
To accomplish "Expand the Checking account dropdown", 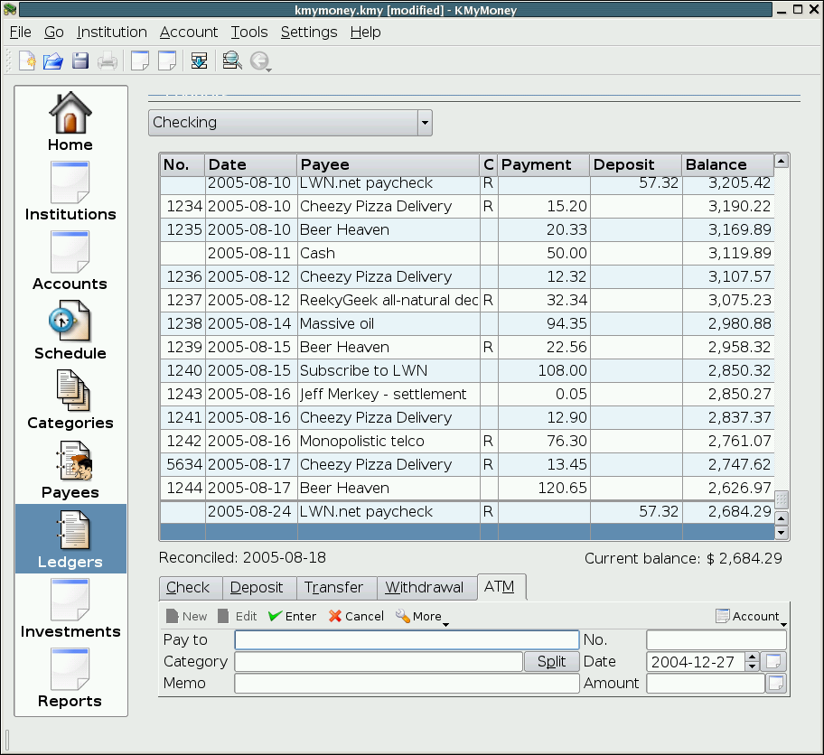I will tap(424, 123).
